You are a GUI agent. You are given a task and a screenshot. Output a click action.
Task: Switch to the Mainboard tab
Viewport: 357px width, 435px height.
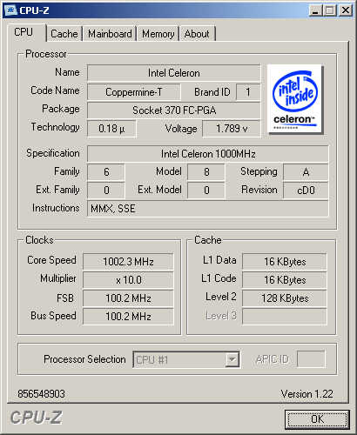(110, 34)
